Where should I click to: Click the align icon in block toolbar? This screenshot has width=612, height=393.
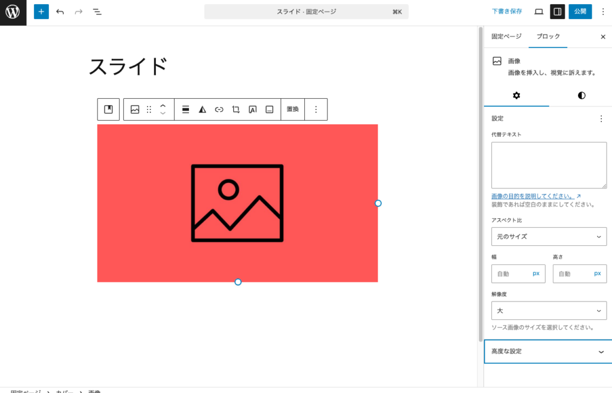tap(186, 109)
